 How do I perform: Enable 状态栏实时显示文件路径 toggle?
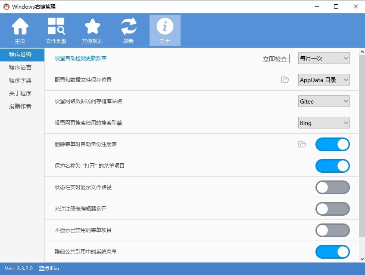click(x=332, y=187)
